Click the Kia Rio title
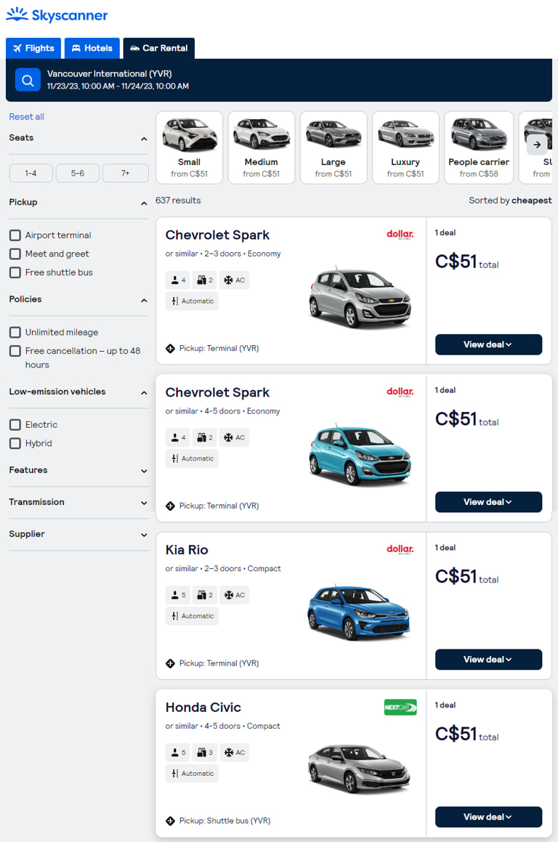558x842 pixels. click(186, 550)
